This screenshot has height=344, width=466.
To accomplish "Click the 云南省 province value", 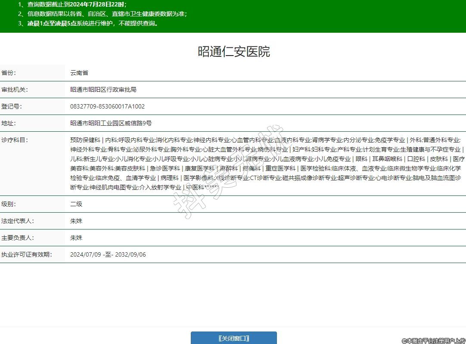I will click(x=79, y=73).
